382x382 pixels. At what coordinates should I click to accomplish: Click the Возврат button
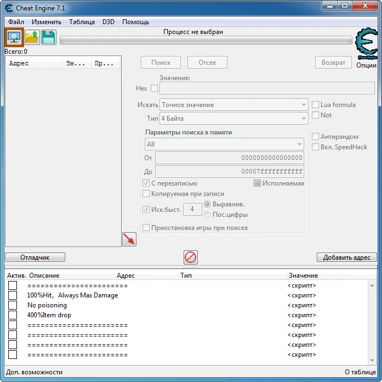click(333, 63)
